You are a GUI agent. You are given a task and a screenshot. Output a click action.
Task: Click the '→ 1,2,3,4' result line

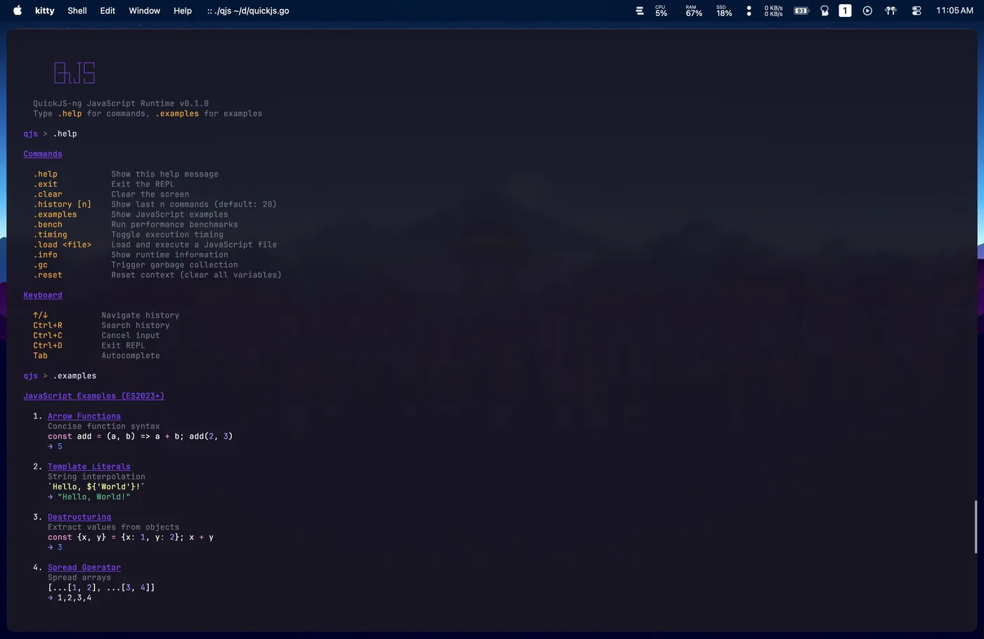click(x=70, y=598)
